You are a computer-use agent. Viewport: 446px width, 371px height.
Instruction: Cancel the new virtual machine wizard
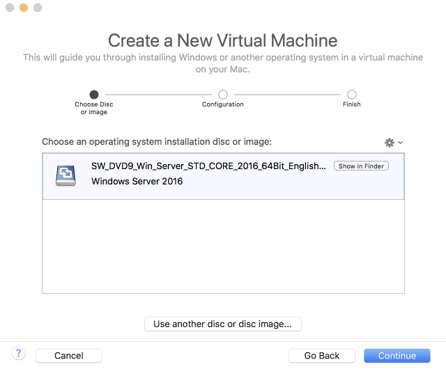coord(69,356)
